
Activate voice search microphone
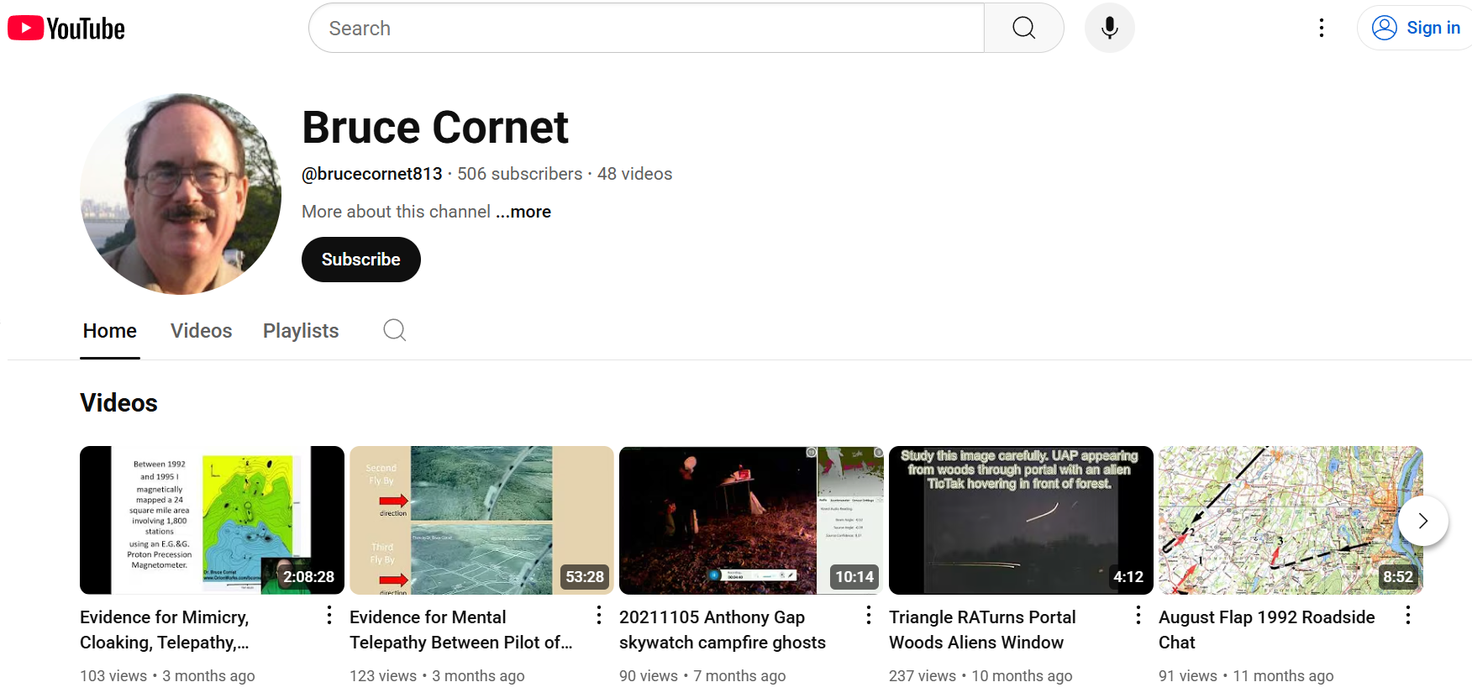[1109, 29]
